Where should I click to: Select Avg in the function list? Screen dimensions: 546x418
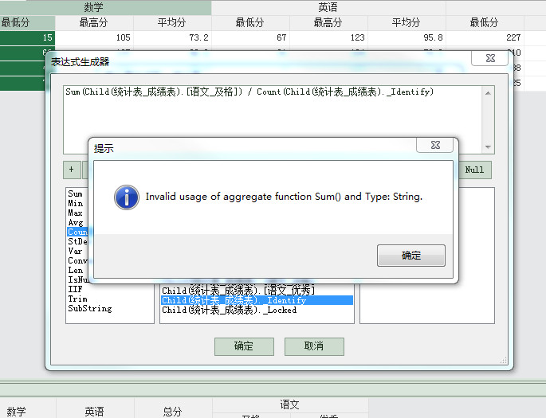point(76,222)
